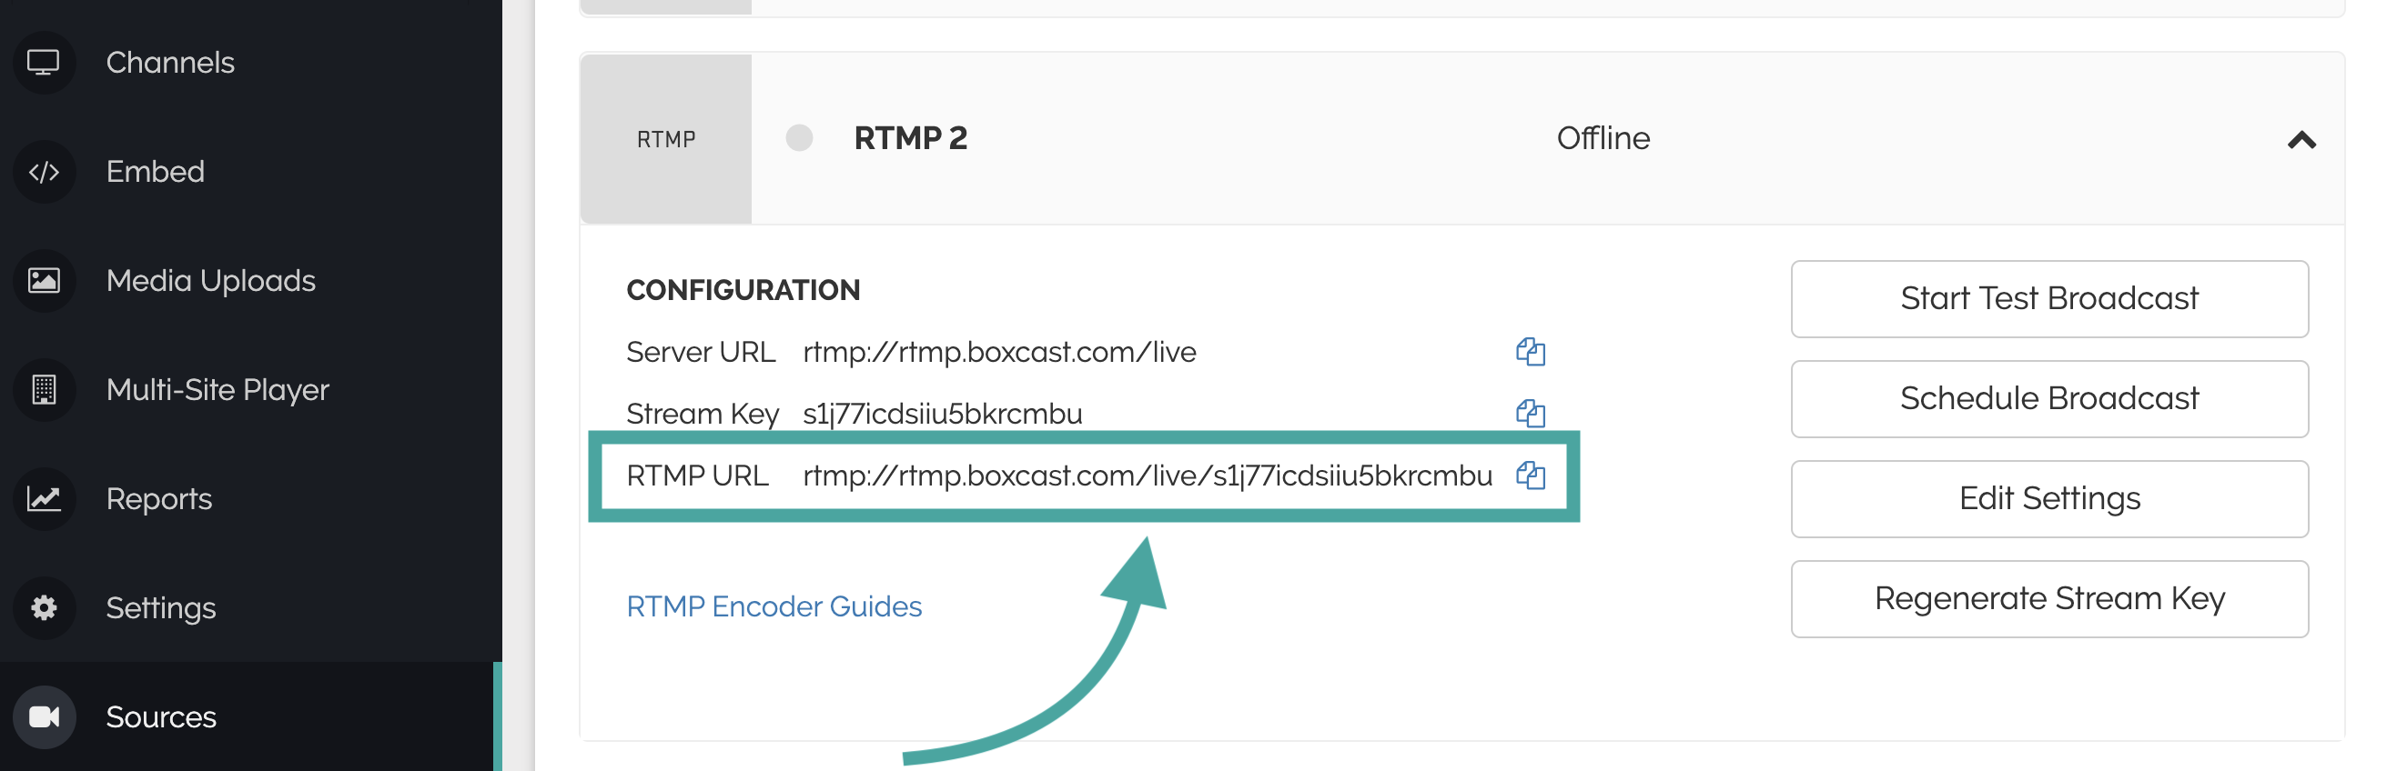Go to the Reports section
This screenshot has height=771, width=2397.
coord(159,499)
